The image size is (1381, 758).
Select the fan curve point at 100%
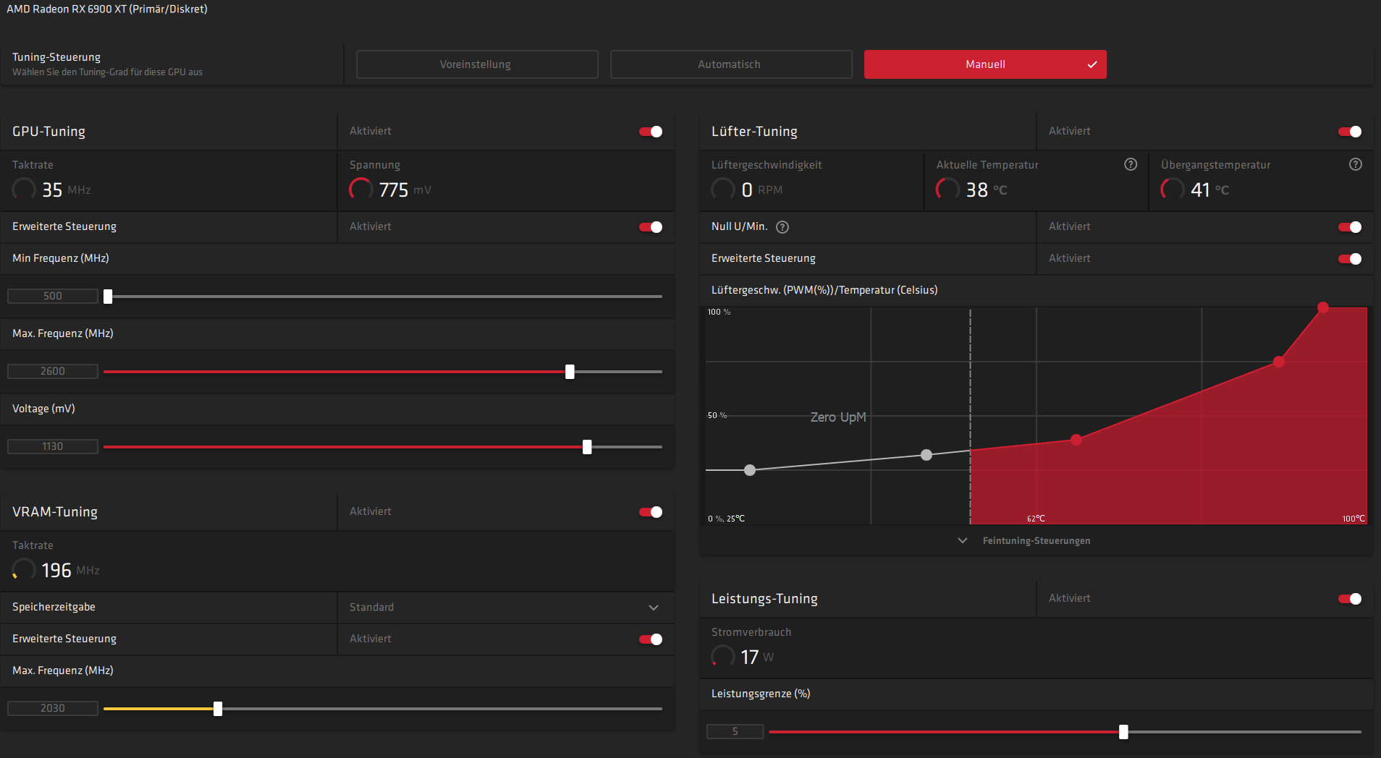[x=1323, y=307]
